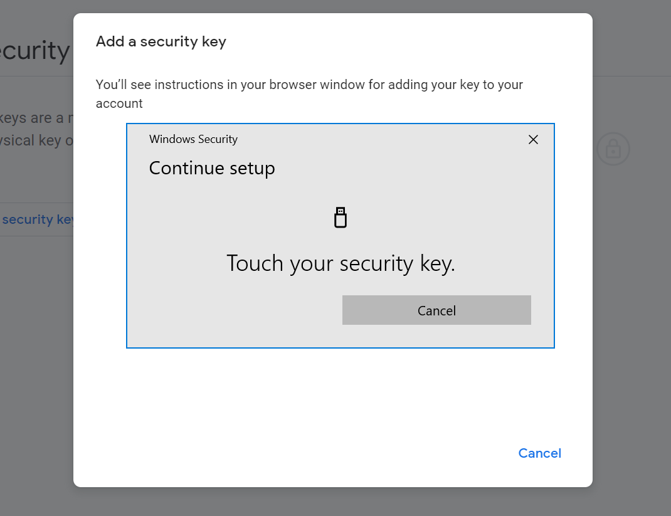Cancel the Windows Security key prompt
This screenshot has width=671, height=516.
pyautogui.click(x=436, y=310)
